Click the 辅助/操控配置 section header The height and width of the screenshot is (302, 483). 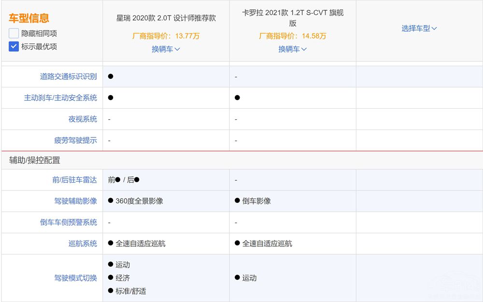point(34,160)
